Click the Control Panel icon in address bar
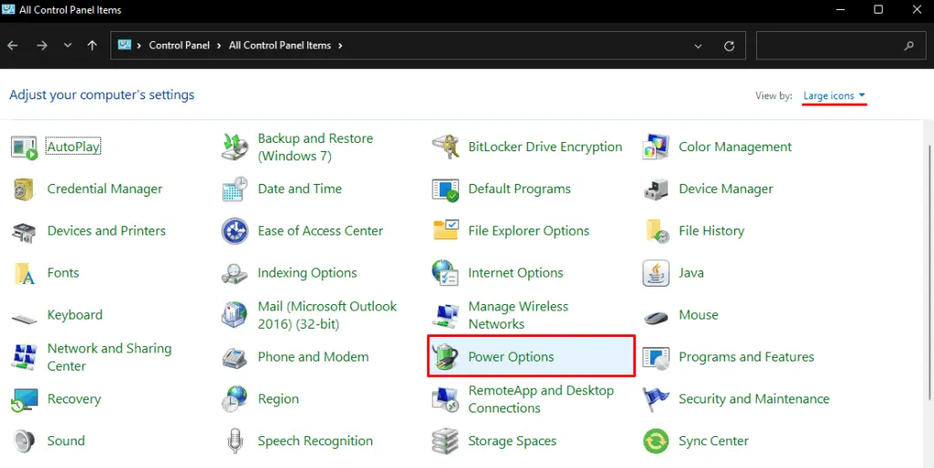The image size is (934, 468). coord(124,46)
